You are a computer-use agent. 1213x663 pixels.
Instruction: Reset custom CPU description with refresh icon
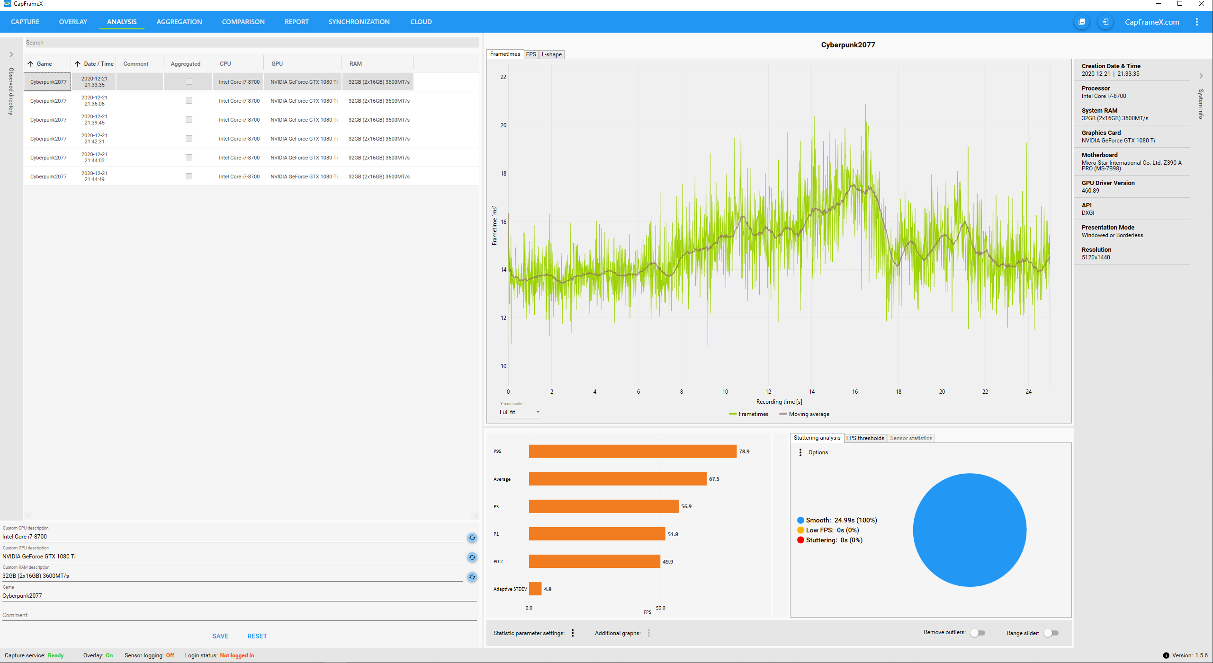[x=472, y=538]
